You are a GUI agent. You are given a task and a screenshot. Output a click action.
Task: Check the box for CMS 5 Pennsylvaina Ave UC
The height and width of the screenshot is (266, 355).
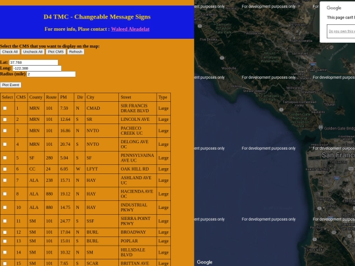(x=5, y=158)
